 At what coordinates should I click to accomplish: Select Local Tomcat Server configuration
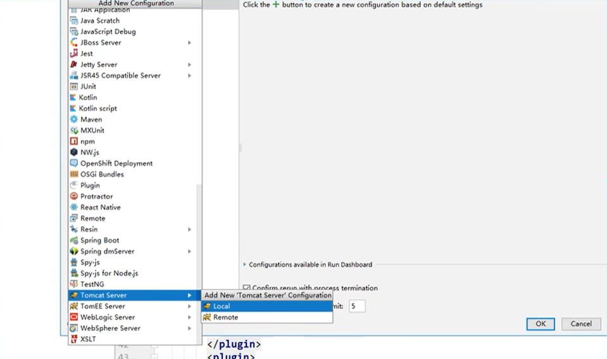point(266,306)
